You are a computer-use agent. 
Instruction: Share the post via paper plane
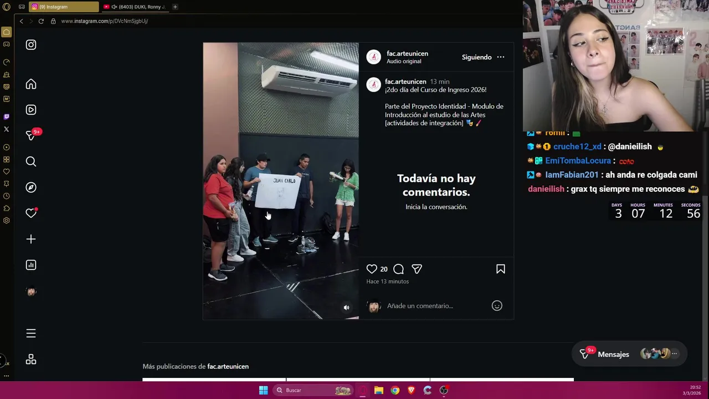(417, 269)
